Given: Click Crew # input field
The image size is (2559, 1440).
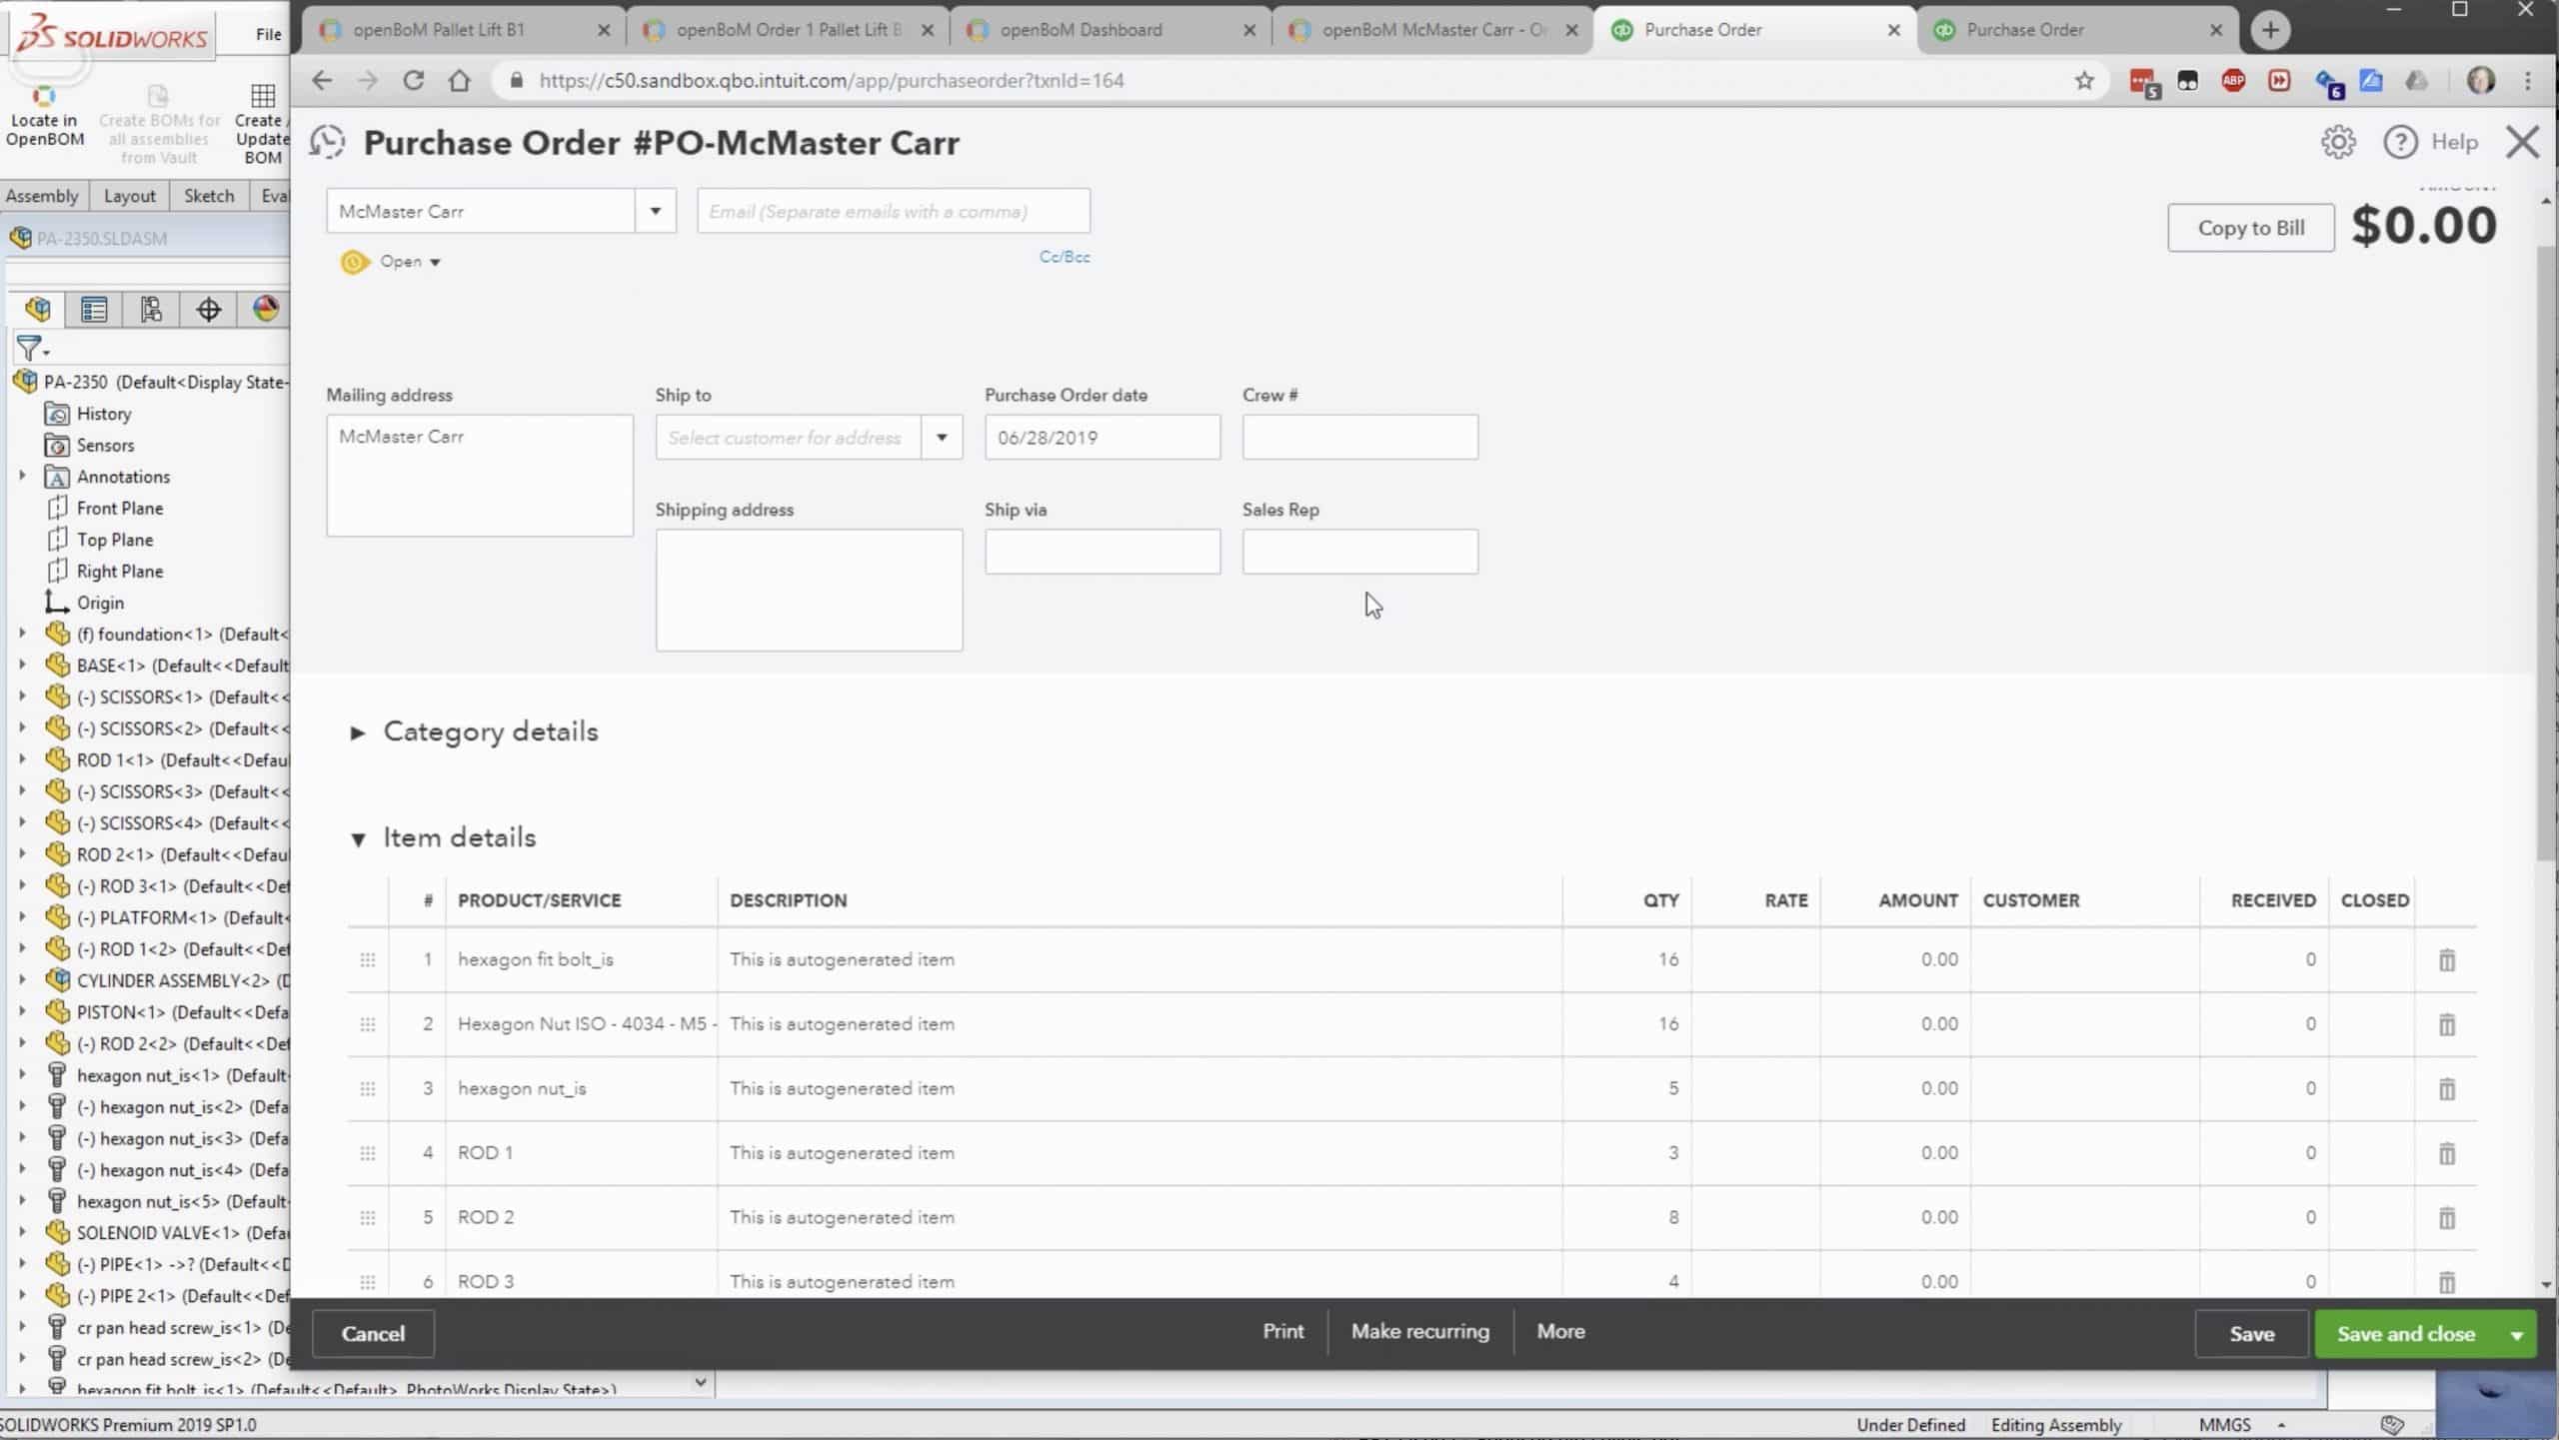Looking at the screenshot, I should point(1359,438).
